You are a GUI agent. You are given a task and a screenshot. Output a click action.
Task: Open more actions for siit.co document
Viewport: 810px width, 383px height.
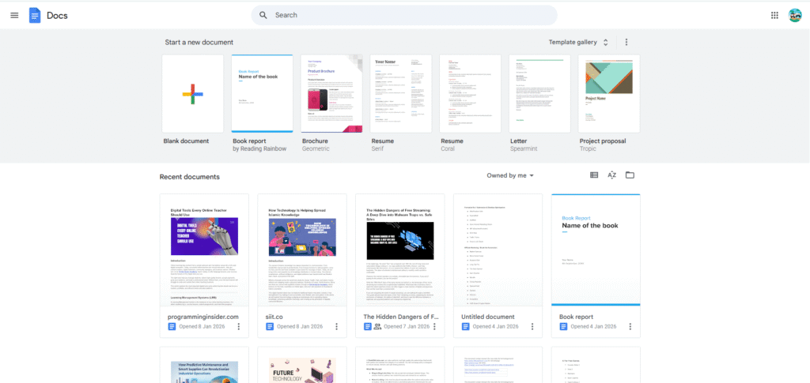click(337, 327)
